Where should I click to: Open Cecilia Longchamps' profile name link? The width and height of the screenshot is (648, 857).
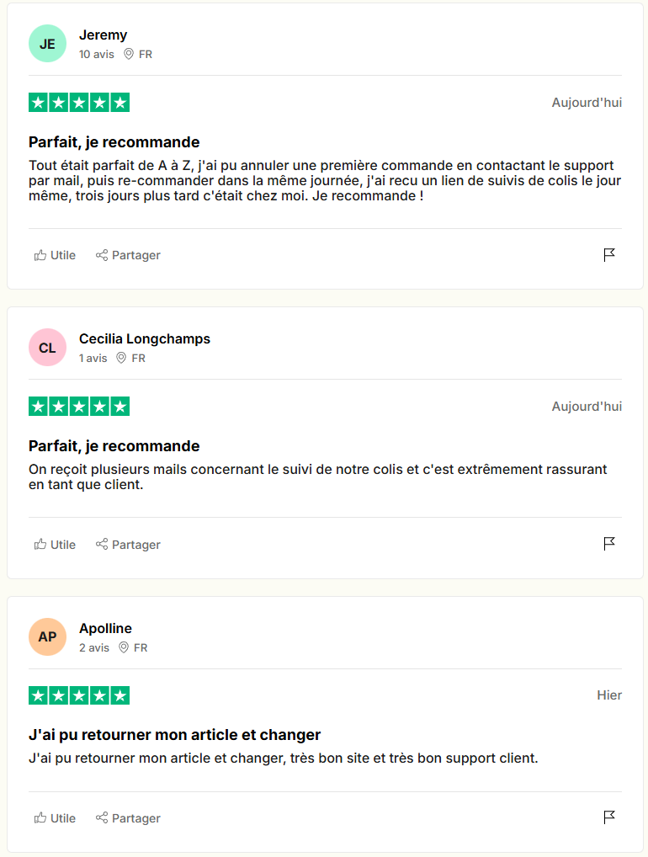[x=145, y=339]
